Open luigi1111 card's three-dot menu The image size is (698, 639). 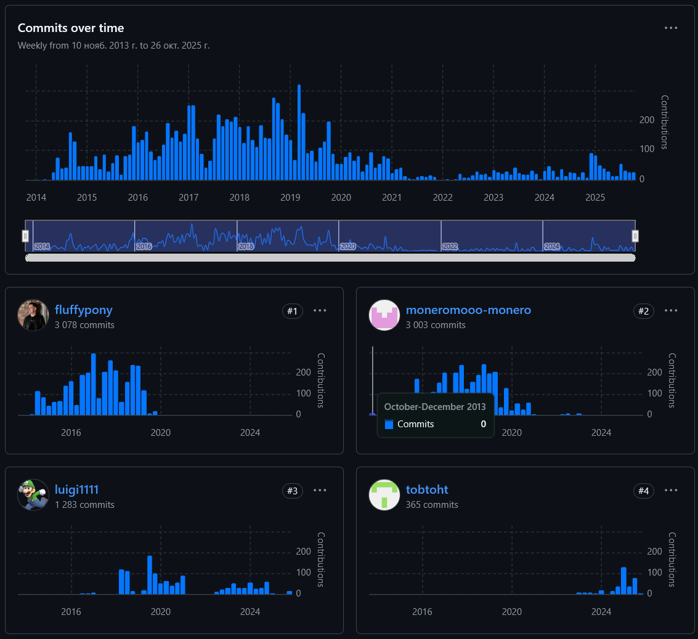[x=320, y=490]
